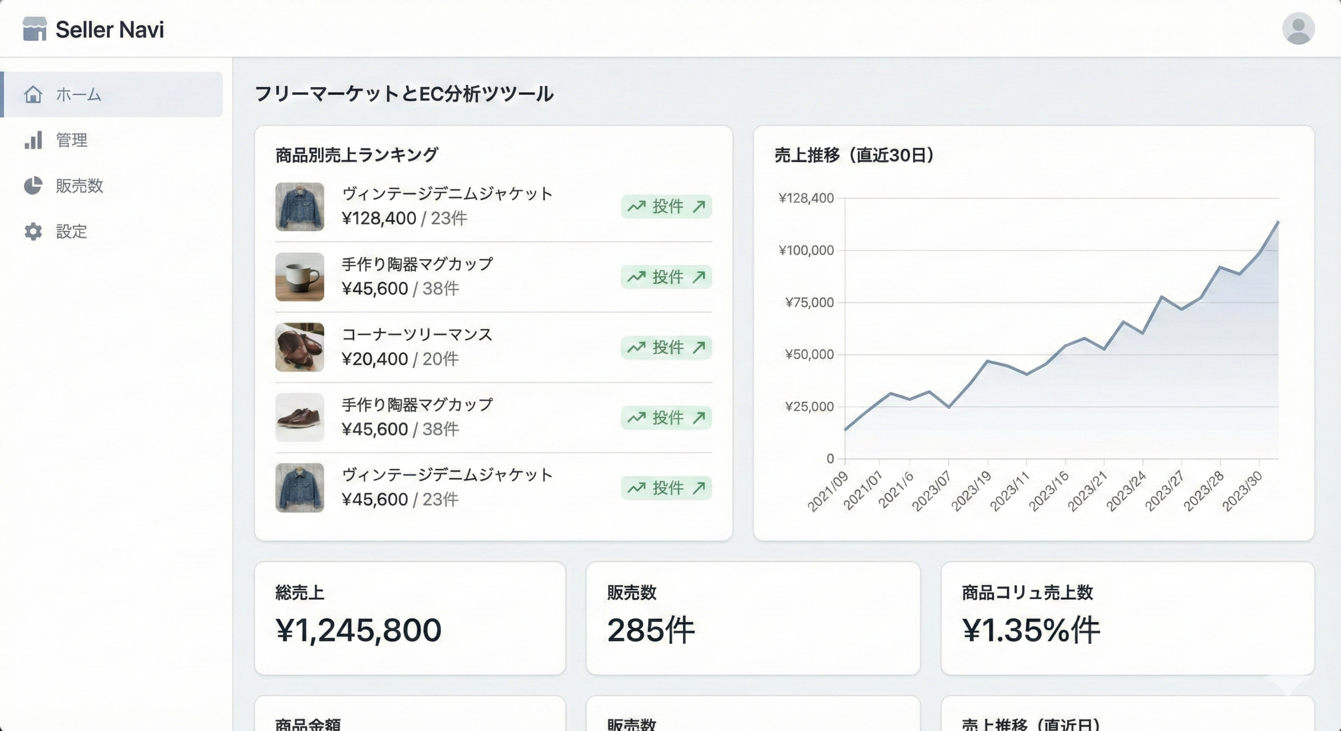Click 投件 for 手作り陶器マグカップ
The height and width of the screenshot is (731, 1341).
point(666,277)
